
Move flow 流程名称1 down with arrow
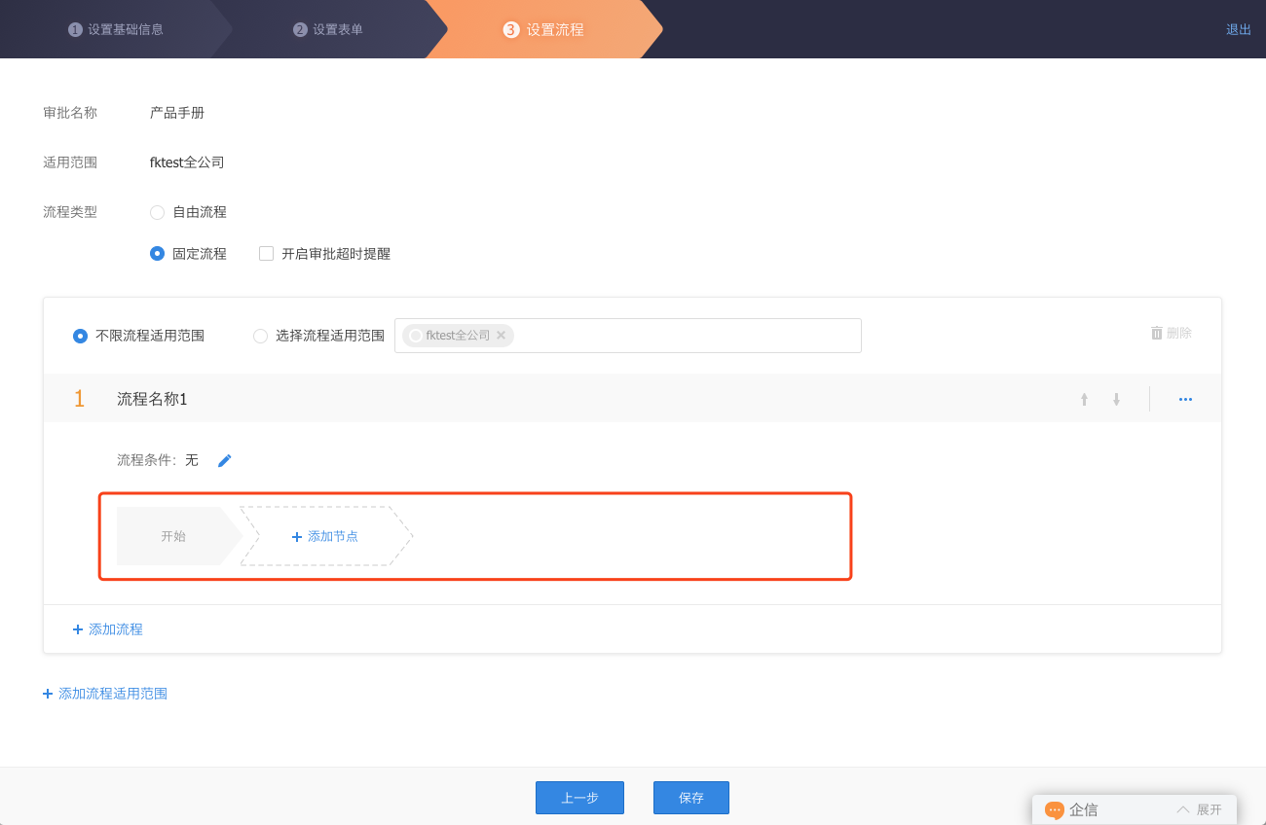point(1116,399)
